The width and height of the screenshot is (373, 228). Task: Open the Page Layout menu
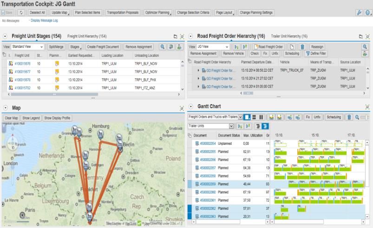point(225,13)
